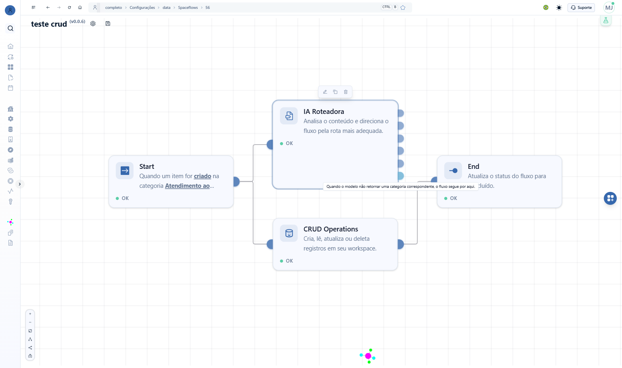This screenshot has height=368, width=622.
Task: Click home icon in top navigation bar
Action: pyautogui.click(x=80, y=7)
